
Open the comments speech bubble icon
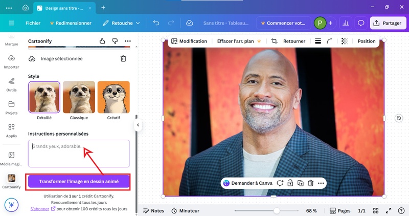click(361, 23)
